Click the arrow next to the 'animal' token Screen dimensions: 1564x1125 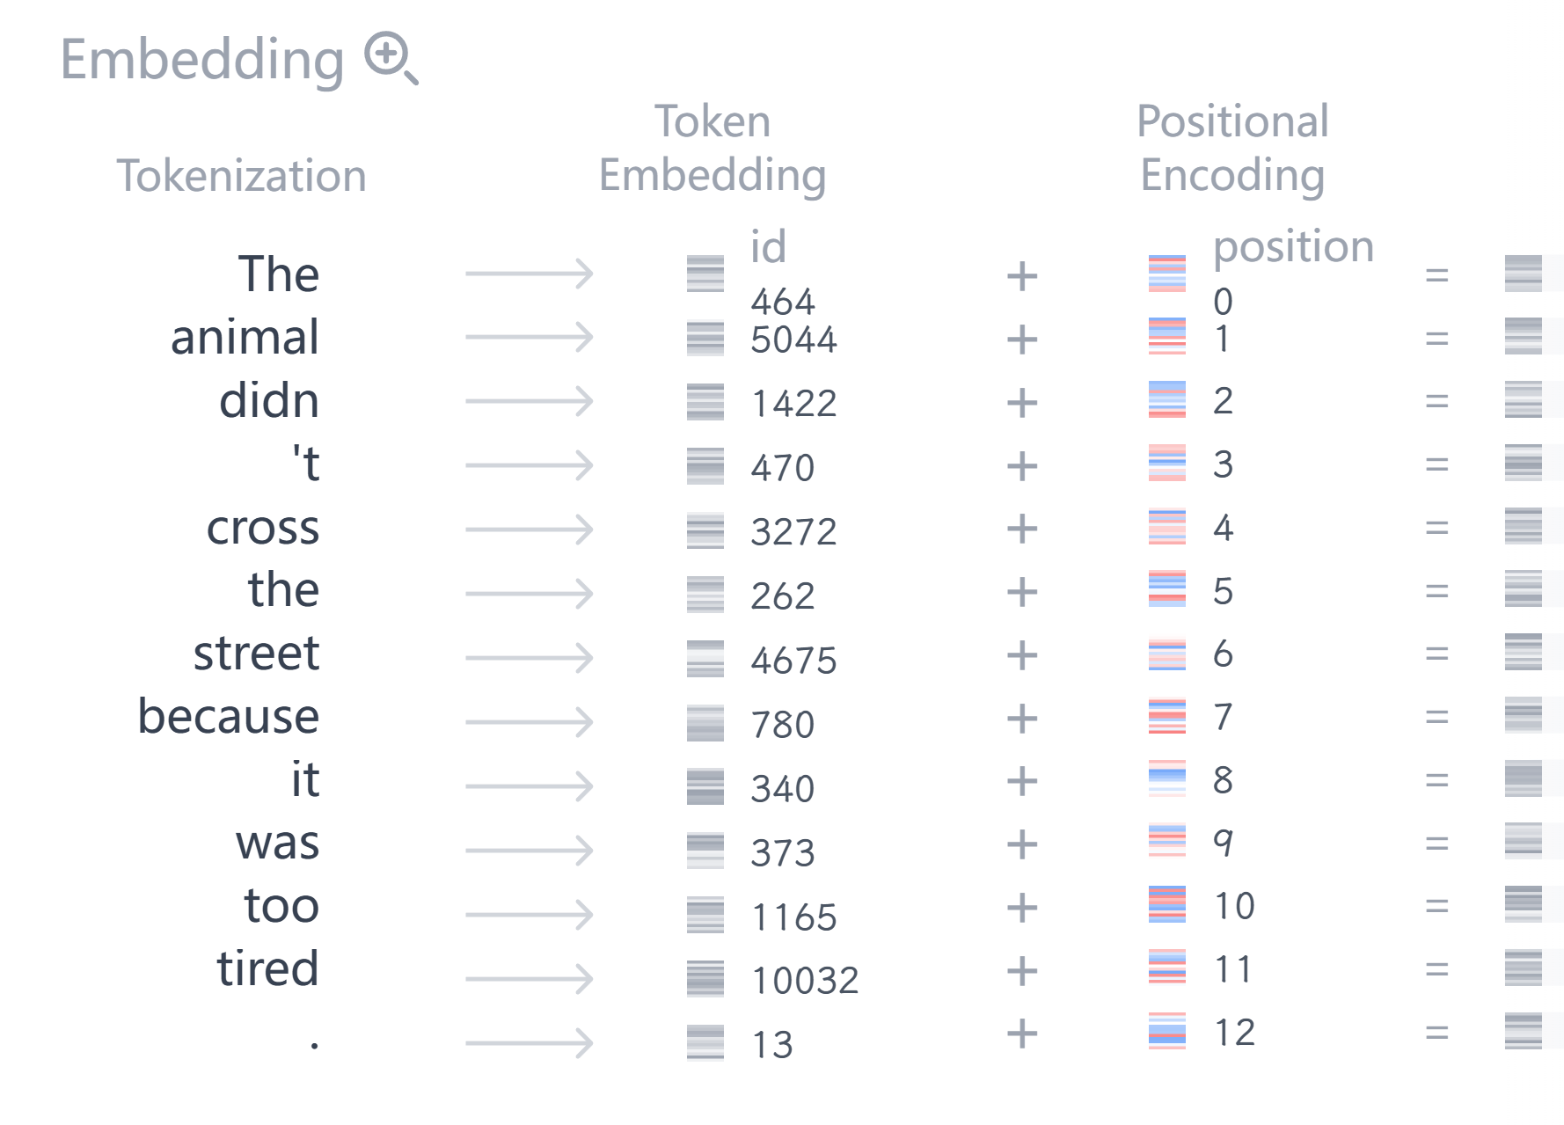point(529,337)
